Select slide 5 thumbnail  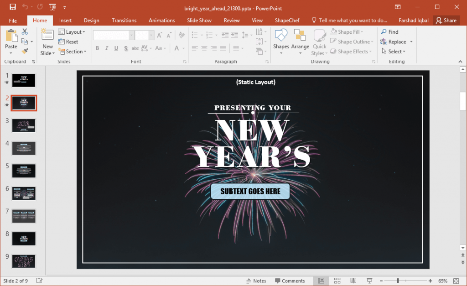(x=24, y=171)
